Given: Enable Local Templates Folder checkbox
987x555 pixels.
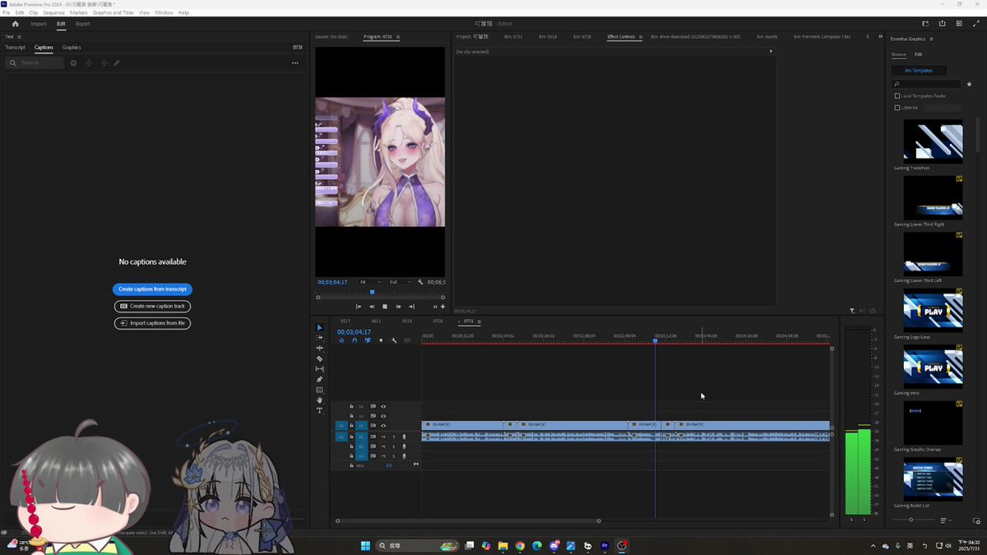Looking at the screenshot, I should [x=897, y=96].
